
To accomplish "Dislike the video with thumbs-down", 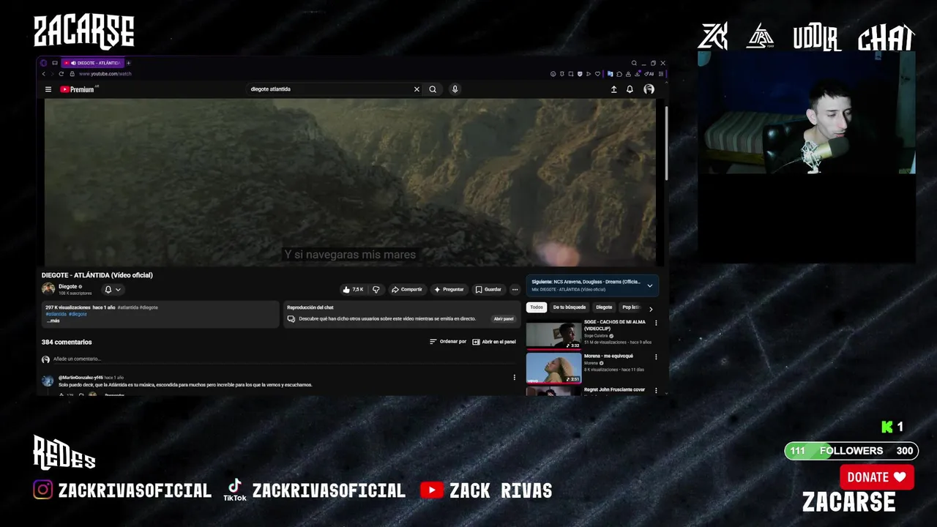I will click(376, 289).
